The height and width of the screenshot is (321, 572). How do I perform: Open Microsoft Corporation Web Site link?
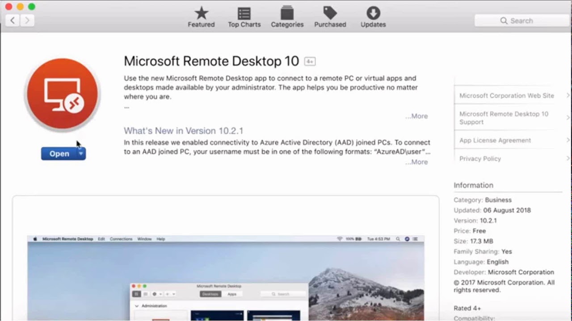point(506,95)
